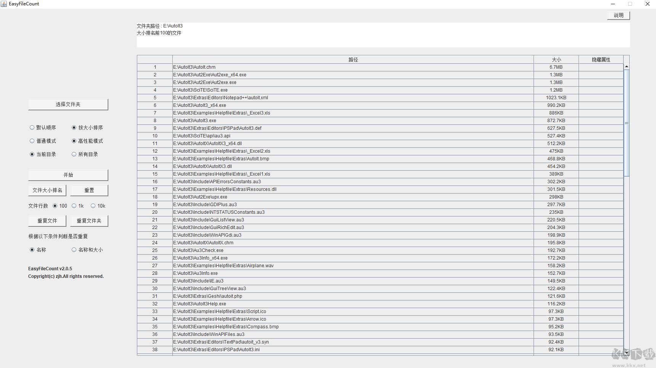Click the au3.api path cell
The height and width of the screenshot is (368, 656).
[x=353, y=136]
